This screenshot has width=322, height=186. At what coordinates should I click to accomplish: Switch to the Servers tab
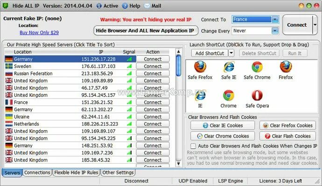click(x=12, y=173)
